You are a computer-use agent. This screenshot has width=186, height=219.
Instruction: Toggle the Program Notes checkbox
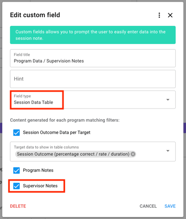coord(16,170)
